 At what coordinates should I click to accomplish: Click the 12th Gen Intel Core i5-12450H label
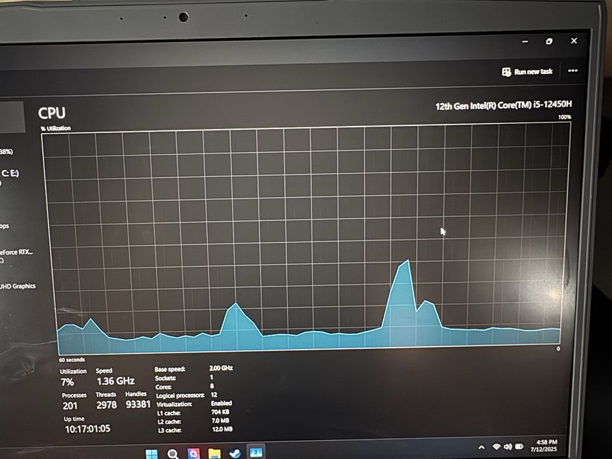[x=503, y=105]
